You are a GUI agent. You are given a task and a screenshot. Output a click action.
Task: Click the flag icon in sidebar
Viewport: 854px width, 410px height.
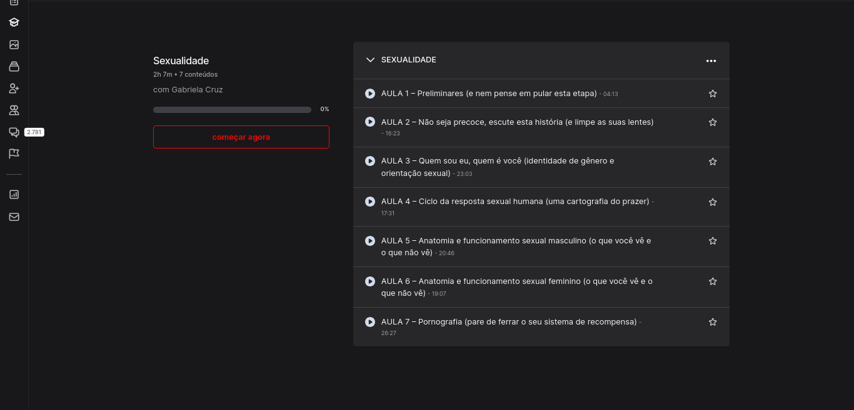pos(14,154)
